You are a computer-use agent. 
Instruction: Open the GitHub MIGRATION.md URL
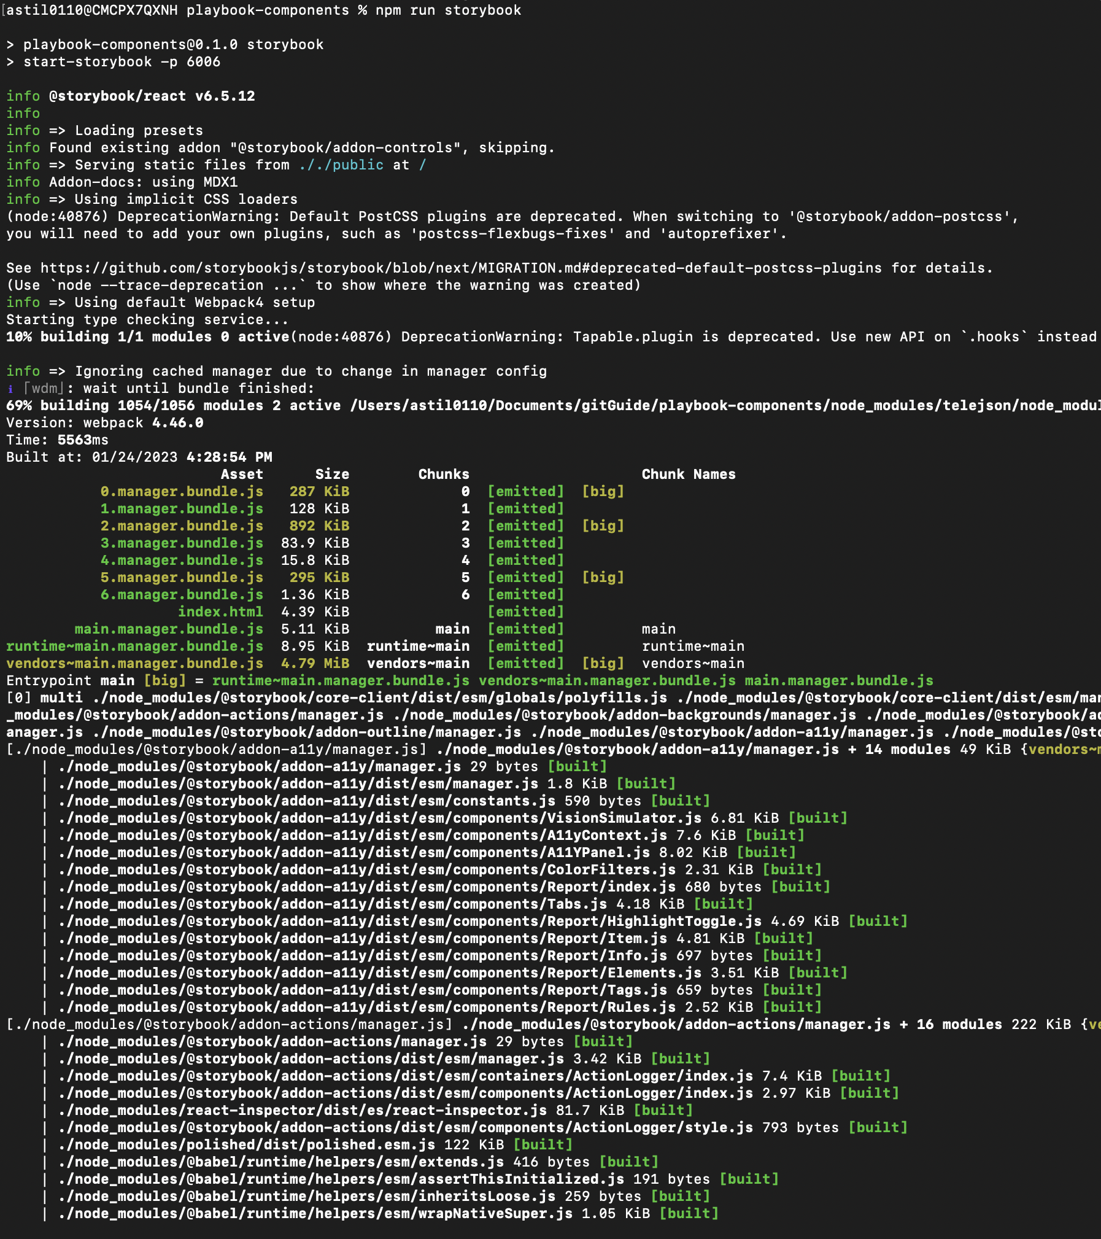tap(461, 268)
